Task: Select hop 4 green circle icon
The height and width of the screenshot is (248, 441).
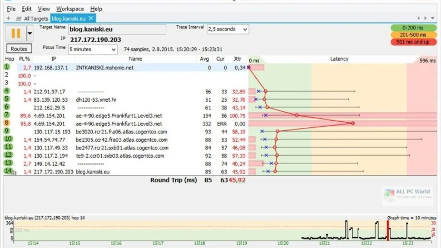Action: pos(7,91)
